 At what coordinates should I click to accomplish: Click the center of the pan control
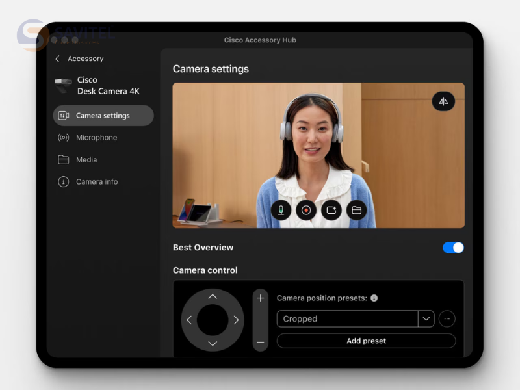(213, 320)
